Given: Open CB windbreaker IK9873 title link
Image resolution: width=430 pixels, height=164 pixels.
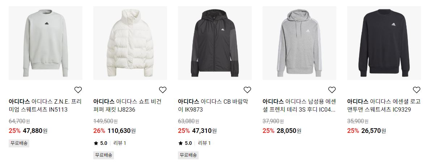Looking at the screenshot, I should (213, 106).
